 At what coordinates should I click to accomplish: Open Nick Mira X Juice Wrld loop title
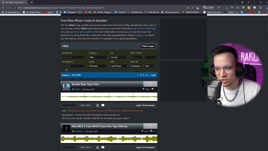(x=100, y=126)
